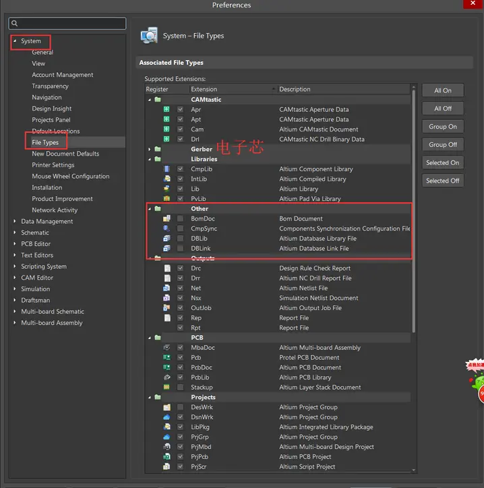Select the File Types page
Viewport: 484px width, 488px height.
click(45, 142)
